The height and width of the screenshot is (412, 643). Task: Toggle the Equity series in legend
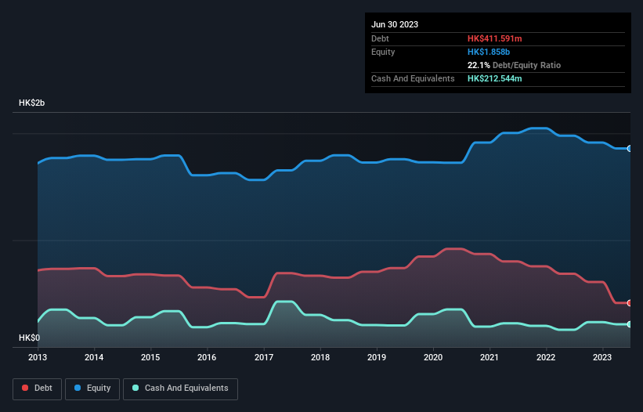tap(93, 388)
